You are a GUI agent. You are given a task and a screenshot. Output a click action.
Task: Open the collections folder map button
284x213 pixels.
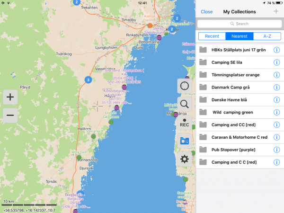click(185, 141)
